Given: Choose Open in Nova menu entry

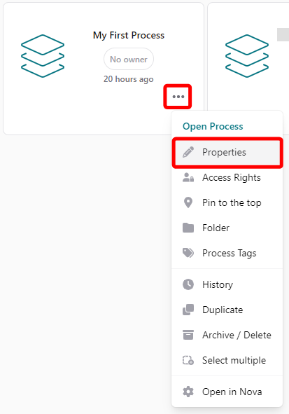Looking at the screenshot, I should (227, 392).
